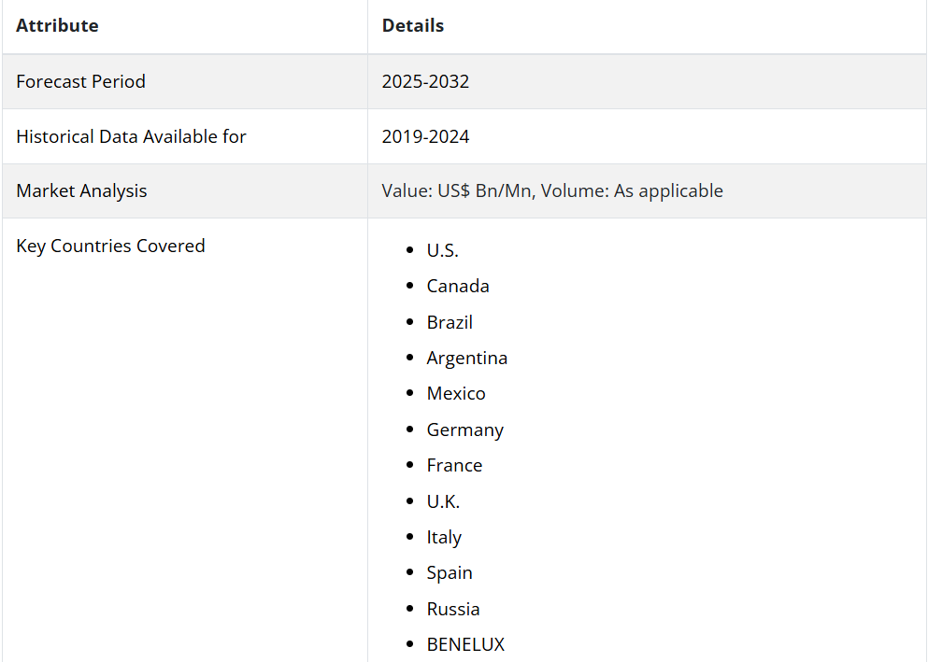Select Mexico in the country list
Image resolution: width=928 pixels, height=662 pixels.
(x=456, y=393)
